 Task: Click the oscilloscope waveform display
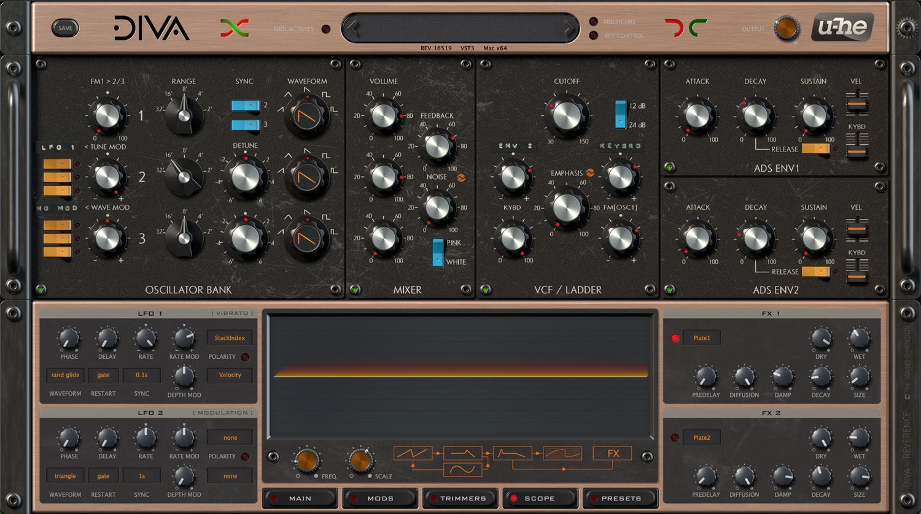coord(460,375)
